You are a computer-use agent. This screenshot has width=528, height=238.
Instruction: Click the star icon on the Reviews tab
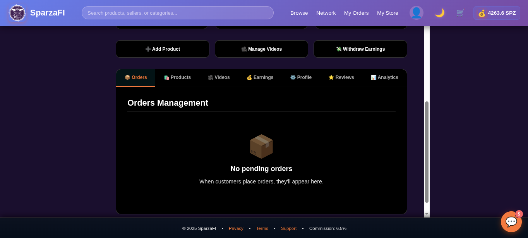[331, 77]
